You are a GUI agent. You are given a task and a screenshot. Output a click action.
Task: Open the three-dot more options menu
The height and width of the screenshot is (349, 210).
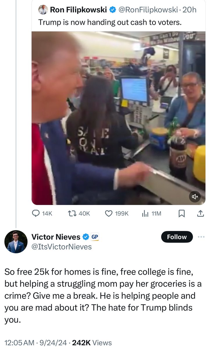point(201,237)
